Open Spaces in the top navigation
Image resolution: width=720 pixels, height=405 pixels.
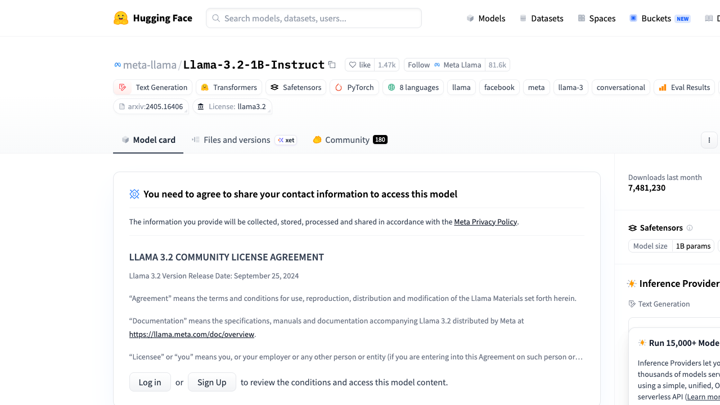click(x=597, y=18)
